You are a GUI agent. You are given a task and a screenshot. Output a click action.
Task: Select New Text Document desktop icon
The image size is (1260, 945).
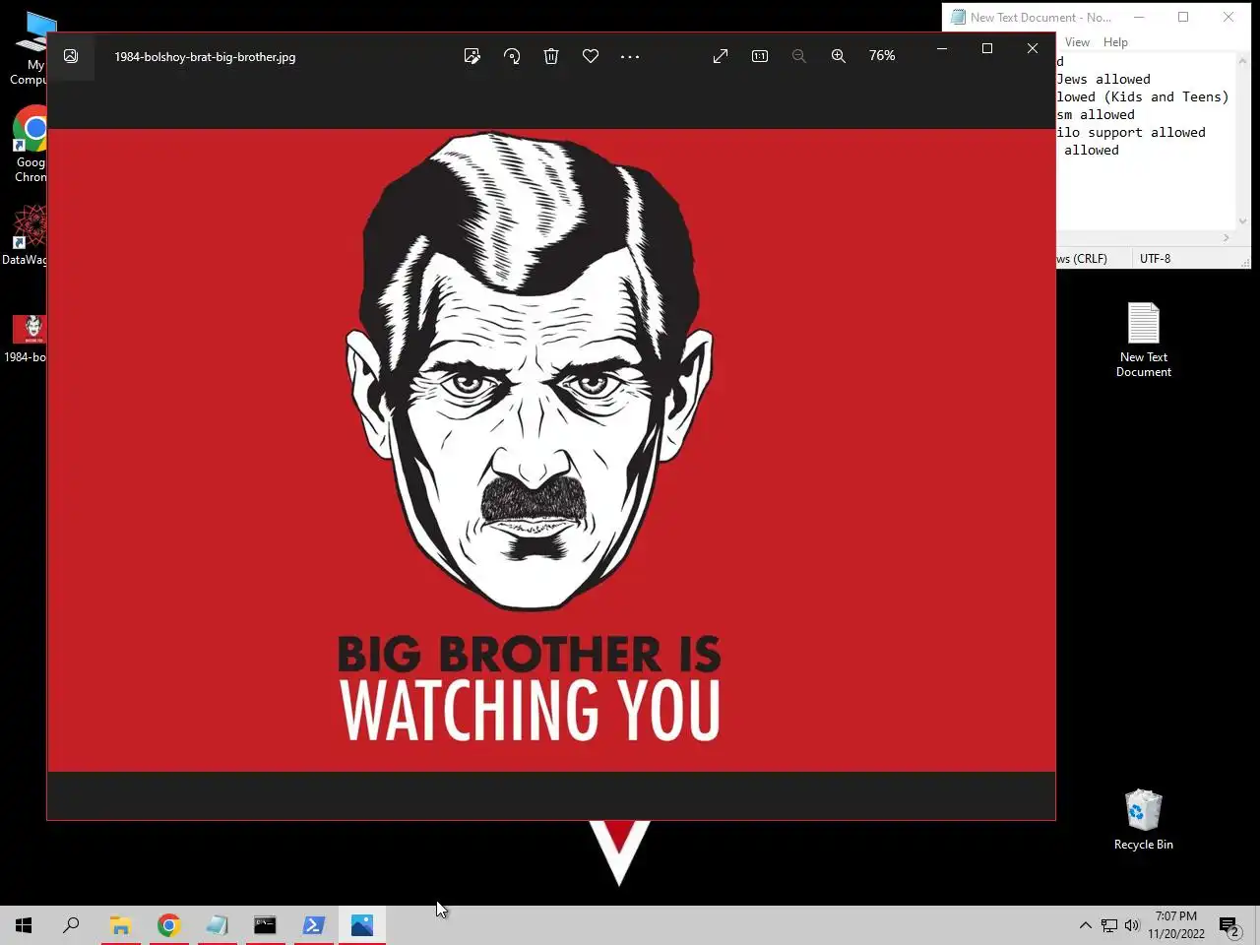pyautogui.click(x=1144, y=340)
